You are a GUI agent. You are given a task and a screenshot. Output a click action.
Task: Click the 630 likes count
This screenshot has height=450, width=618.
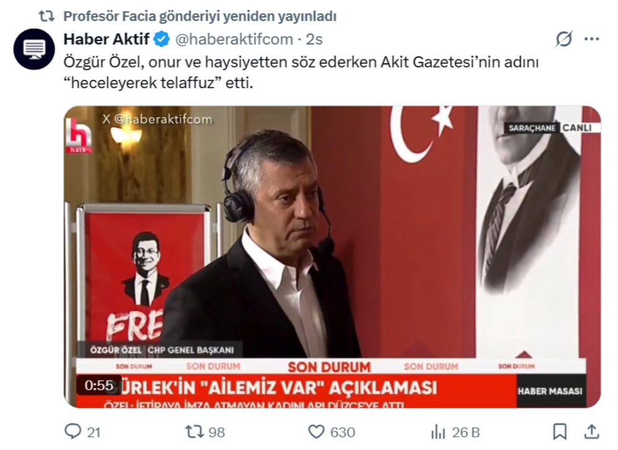(342, 432)
